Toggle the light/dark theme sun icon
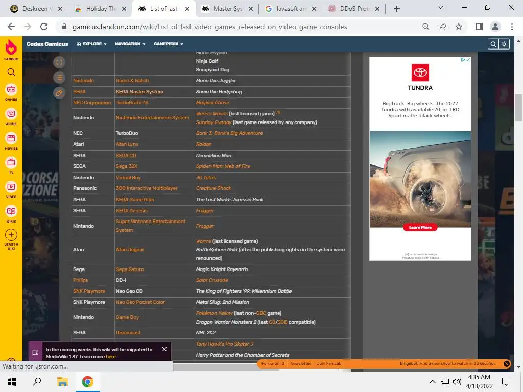This screenshot has width=523, height=392. coord(504,44)
